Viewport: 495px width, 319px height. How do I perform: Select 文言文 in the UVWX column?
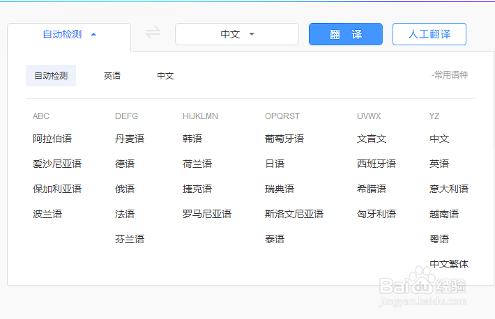(x=372, y=139)
